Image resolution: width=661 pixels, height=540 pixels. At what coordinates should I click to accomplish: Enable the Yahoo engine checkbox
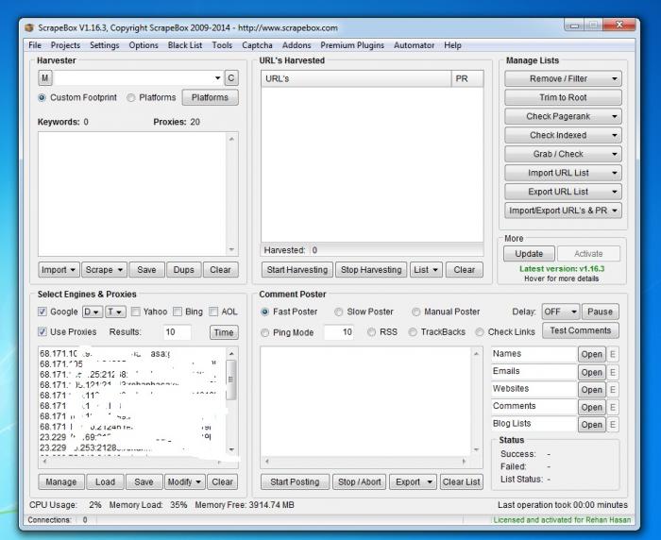[x=135, y=312]
